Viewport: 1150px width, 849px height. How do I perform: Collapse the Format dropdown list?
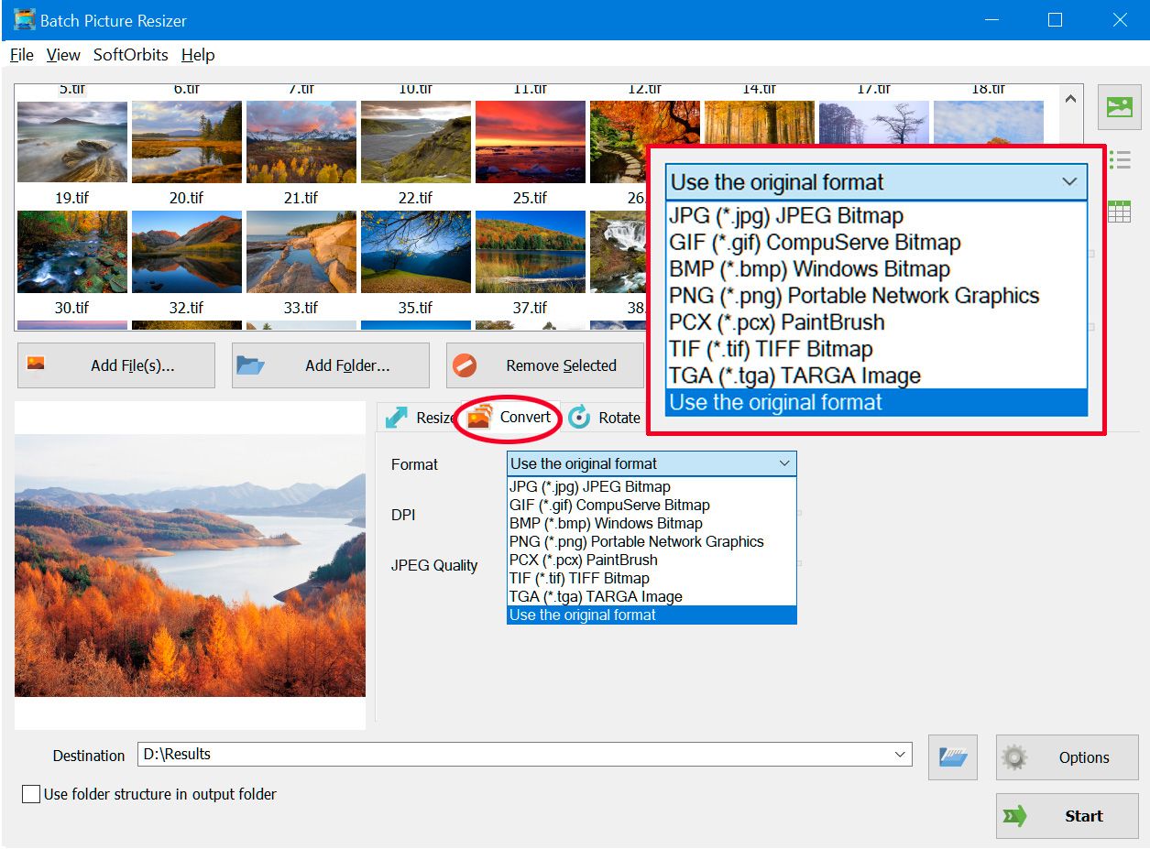(784, 463)
